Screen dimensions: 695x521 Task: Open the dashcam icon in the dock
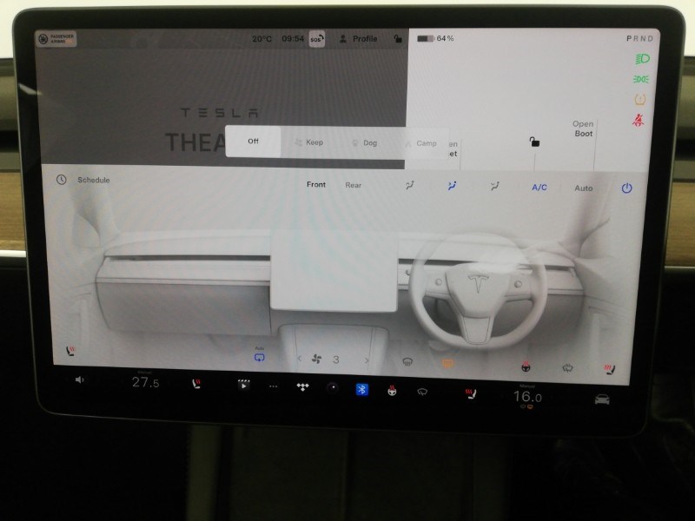pos(333,388)
